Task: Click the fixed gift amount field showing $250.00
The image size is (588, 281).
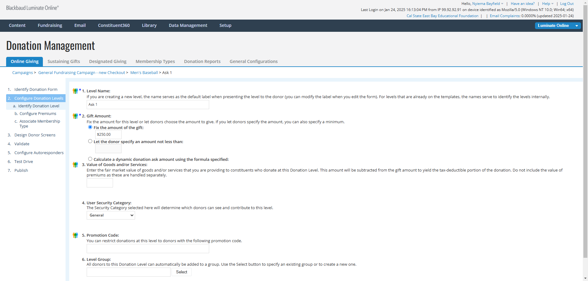Action: [x=108, y=135]
